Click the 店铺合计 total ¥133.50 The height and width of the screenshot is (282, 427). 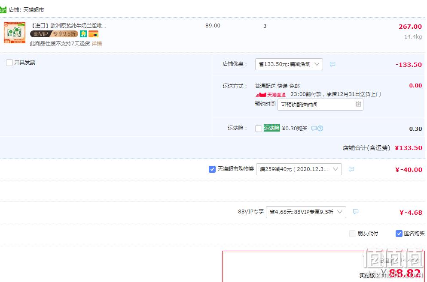coord(408,148)
